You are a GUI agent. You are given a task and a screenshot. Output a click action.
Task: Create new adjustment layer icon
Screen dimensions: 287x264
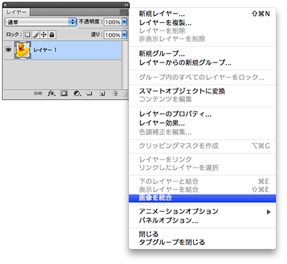[77, 93]
